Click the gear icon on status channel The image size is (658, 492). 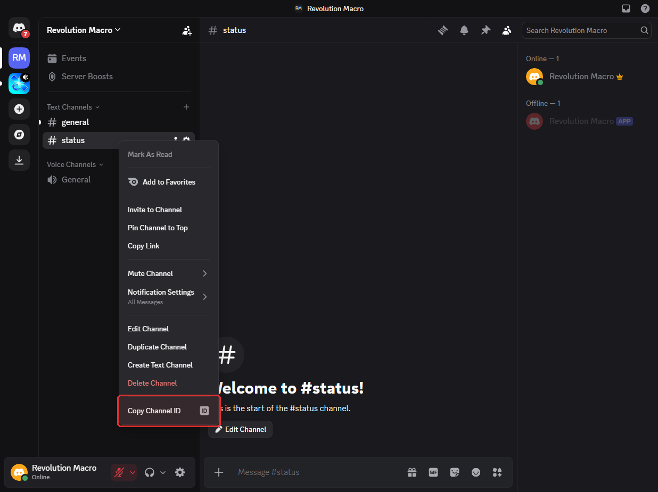pyautogui.click(x=186, y=140)
